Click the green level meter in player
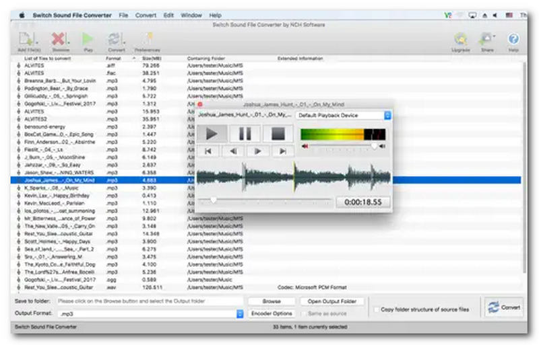 pos(343,135)
